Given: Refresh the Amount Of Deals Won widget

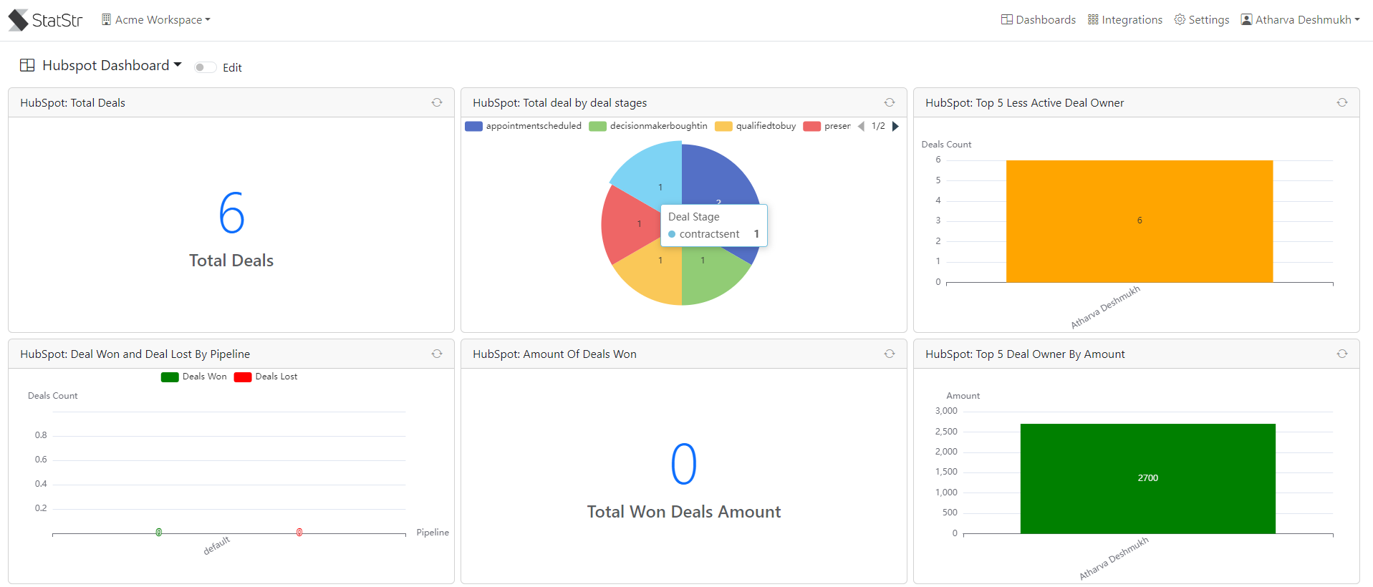Looking at the screenshot, I should 890,354.
